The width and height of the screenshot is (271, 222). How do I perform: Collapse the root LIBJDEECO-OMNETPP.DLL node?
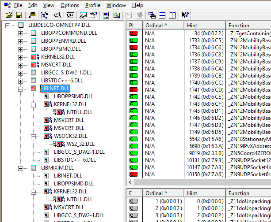[8, 26]
